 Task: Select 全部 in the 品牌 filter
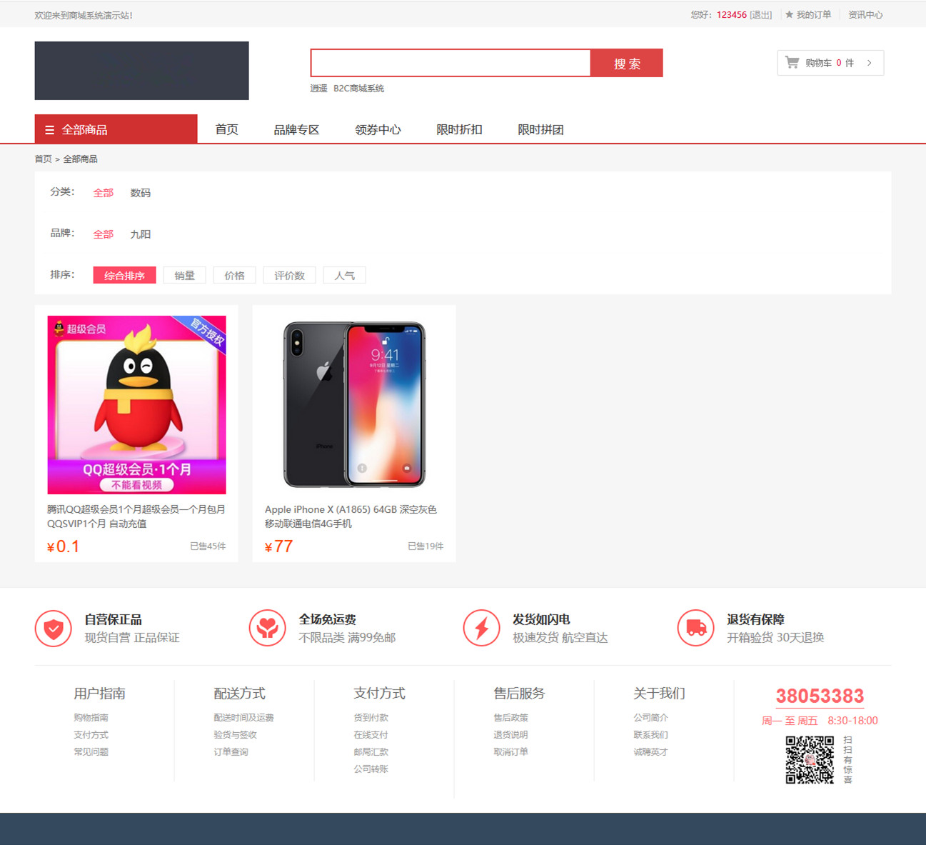click(104, 234)
